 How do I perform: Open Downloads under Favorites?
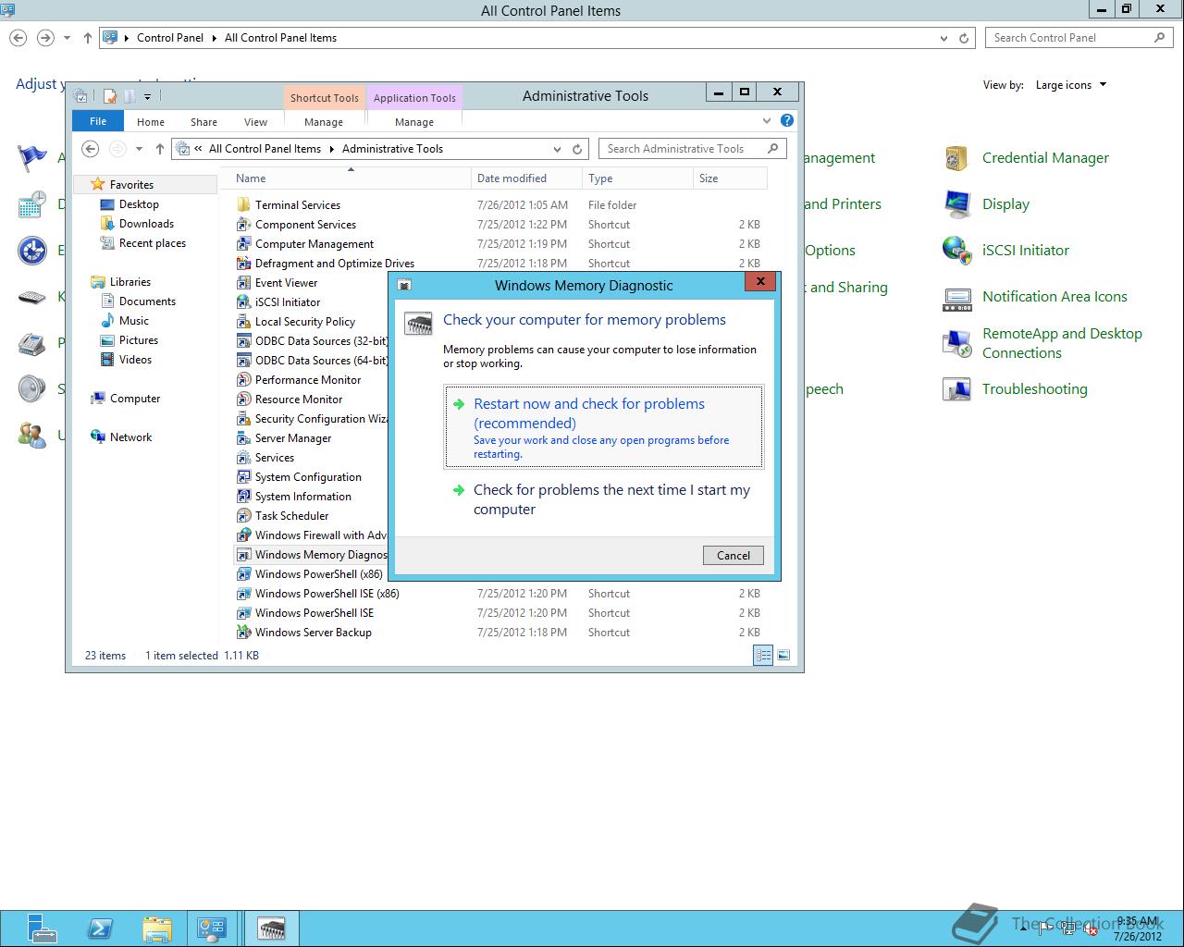click(x=146, y=224)
